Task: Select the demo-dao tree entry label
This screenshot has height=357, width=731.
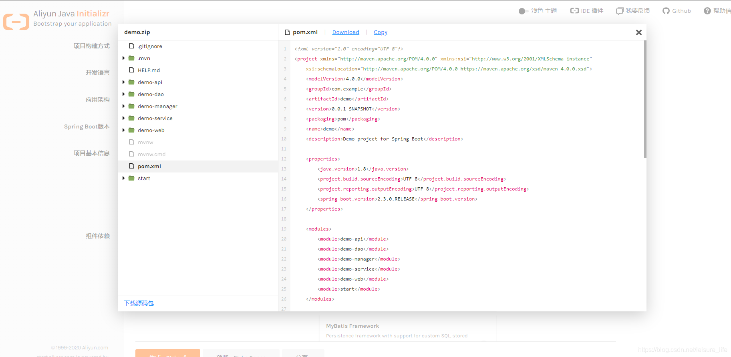Action: pyautogui.click(x=151, y=94)
